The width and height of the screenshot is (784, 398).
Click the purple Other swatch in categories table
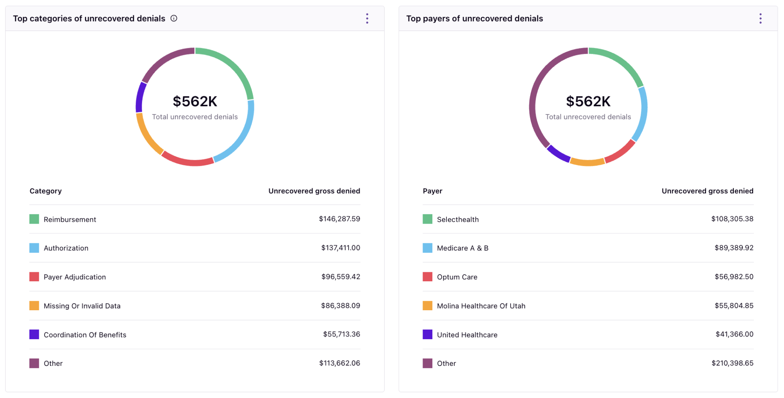click(x=34, y=363)
